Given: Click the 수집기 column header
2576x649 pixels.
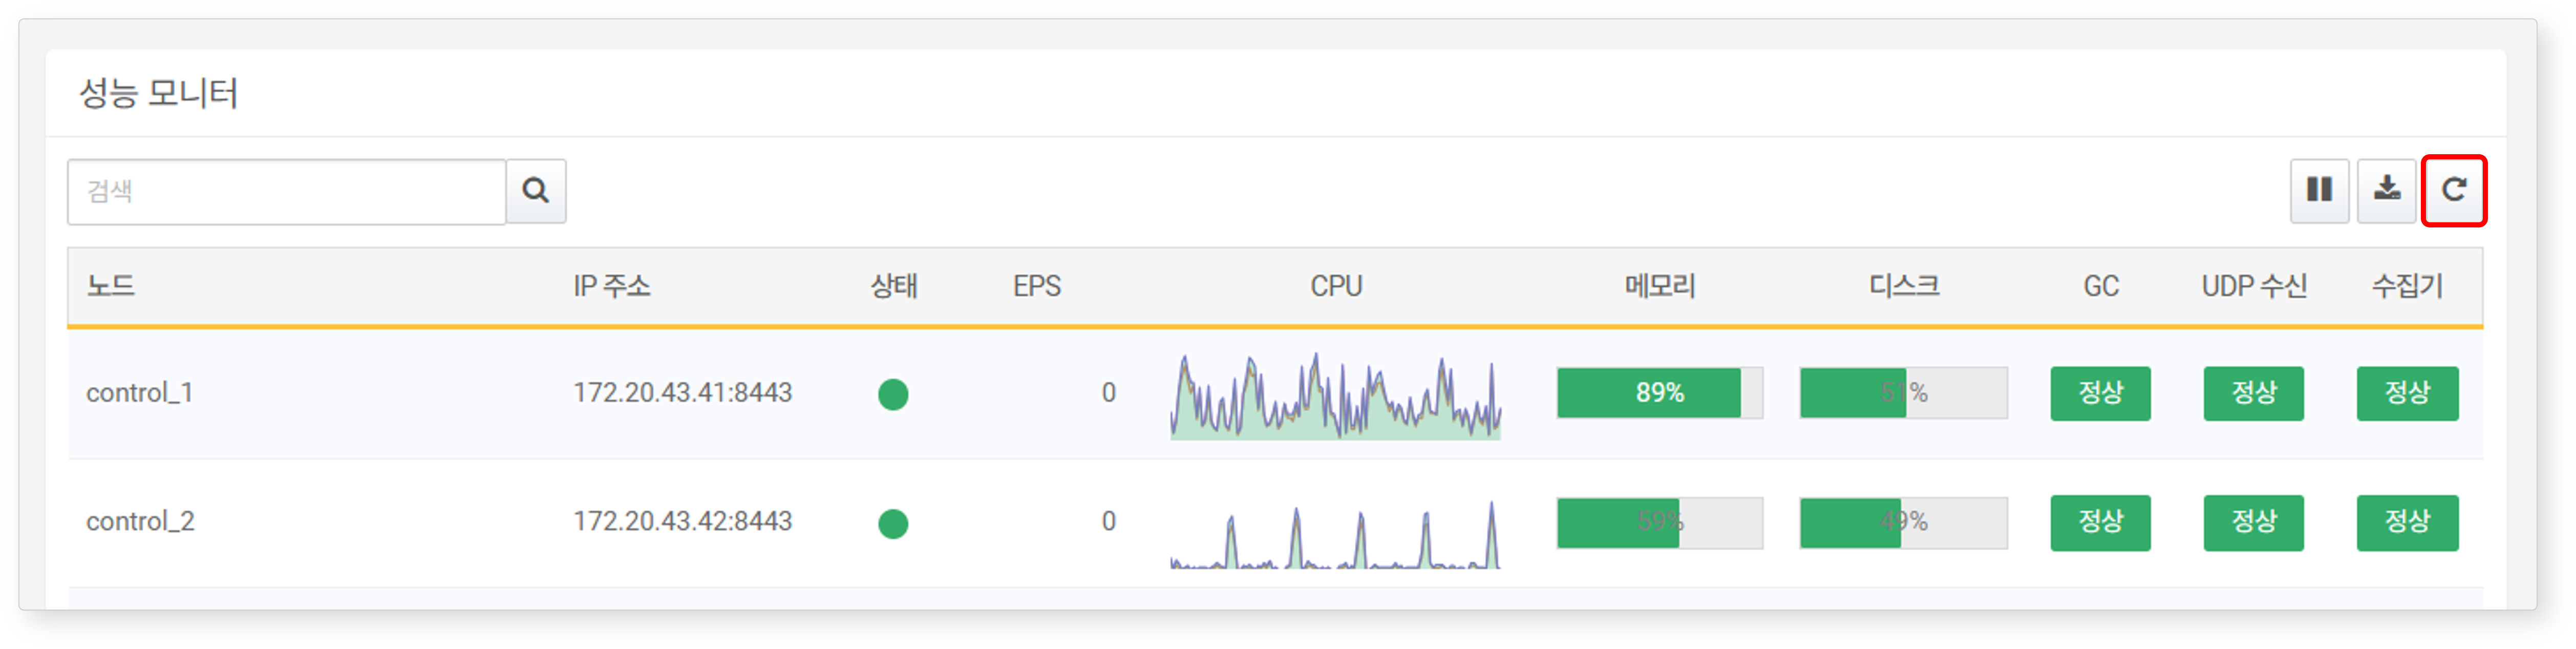Looking at the screenshot, I should point(2407,287).
